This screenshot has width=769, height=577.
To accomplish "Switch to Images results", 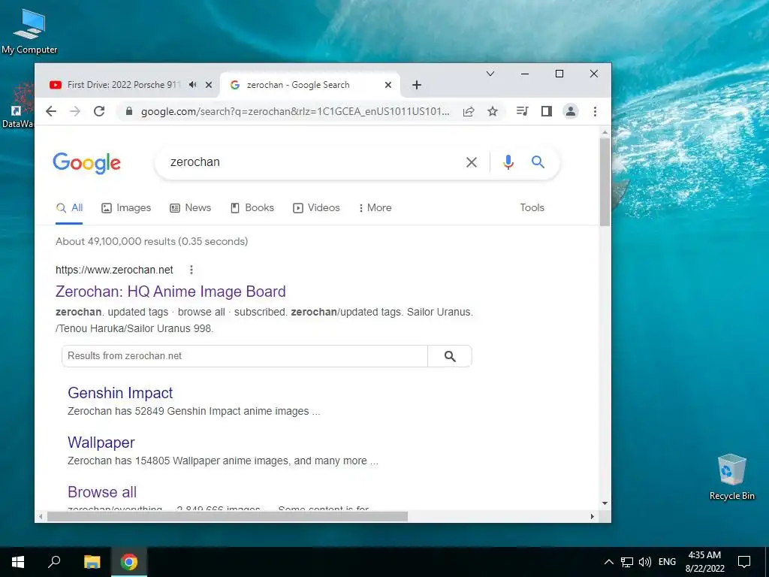I will (126, 208).
